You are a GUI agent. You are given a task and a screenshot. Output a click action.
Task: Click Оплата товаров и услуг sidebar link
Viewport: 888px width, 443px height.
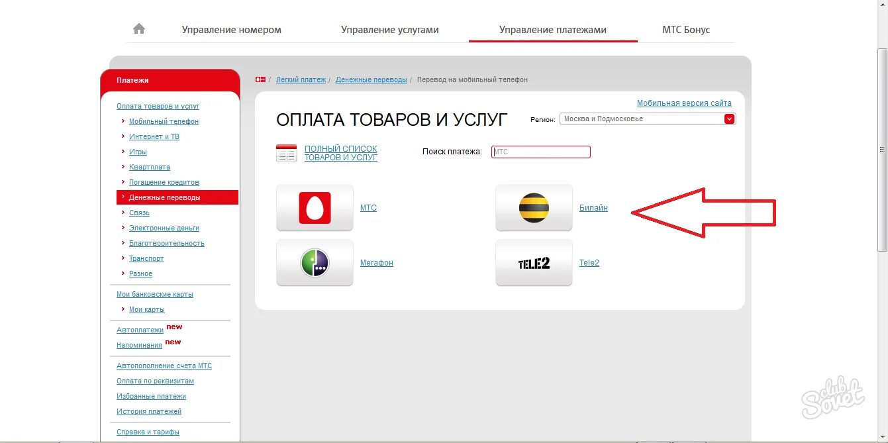point(158,106)
